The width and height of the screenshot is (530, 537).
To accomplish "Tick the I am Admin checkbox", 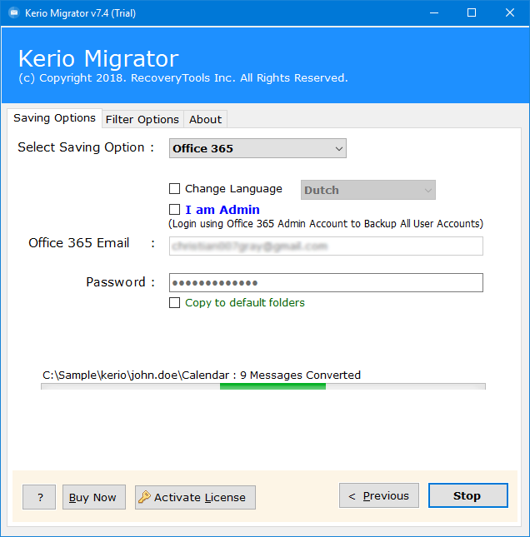I will tap(174, 209).
